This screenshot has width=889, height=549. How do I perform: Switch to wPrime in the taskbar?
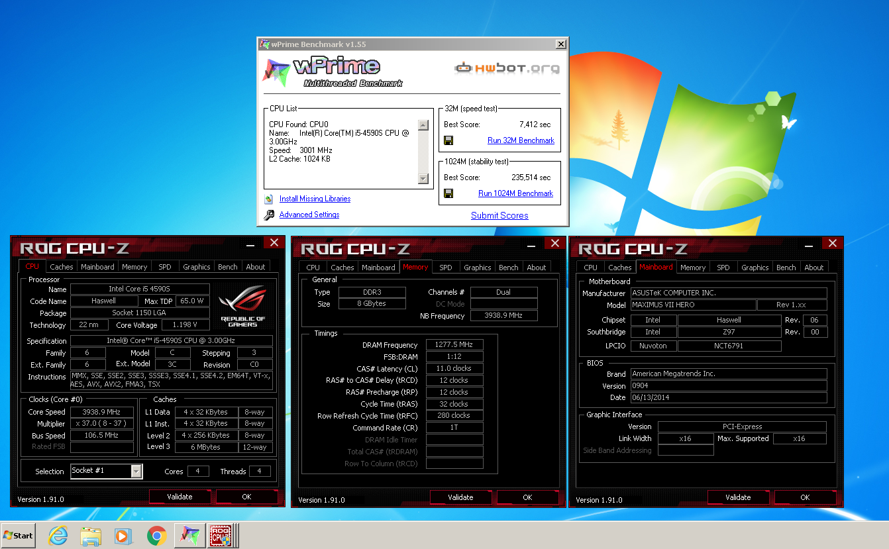pos(189,535)
